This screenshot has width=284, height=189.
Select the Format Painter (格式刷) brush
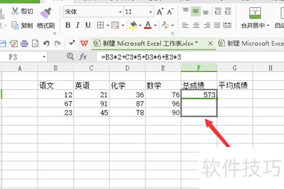(46, 18)
